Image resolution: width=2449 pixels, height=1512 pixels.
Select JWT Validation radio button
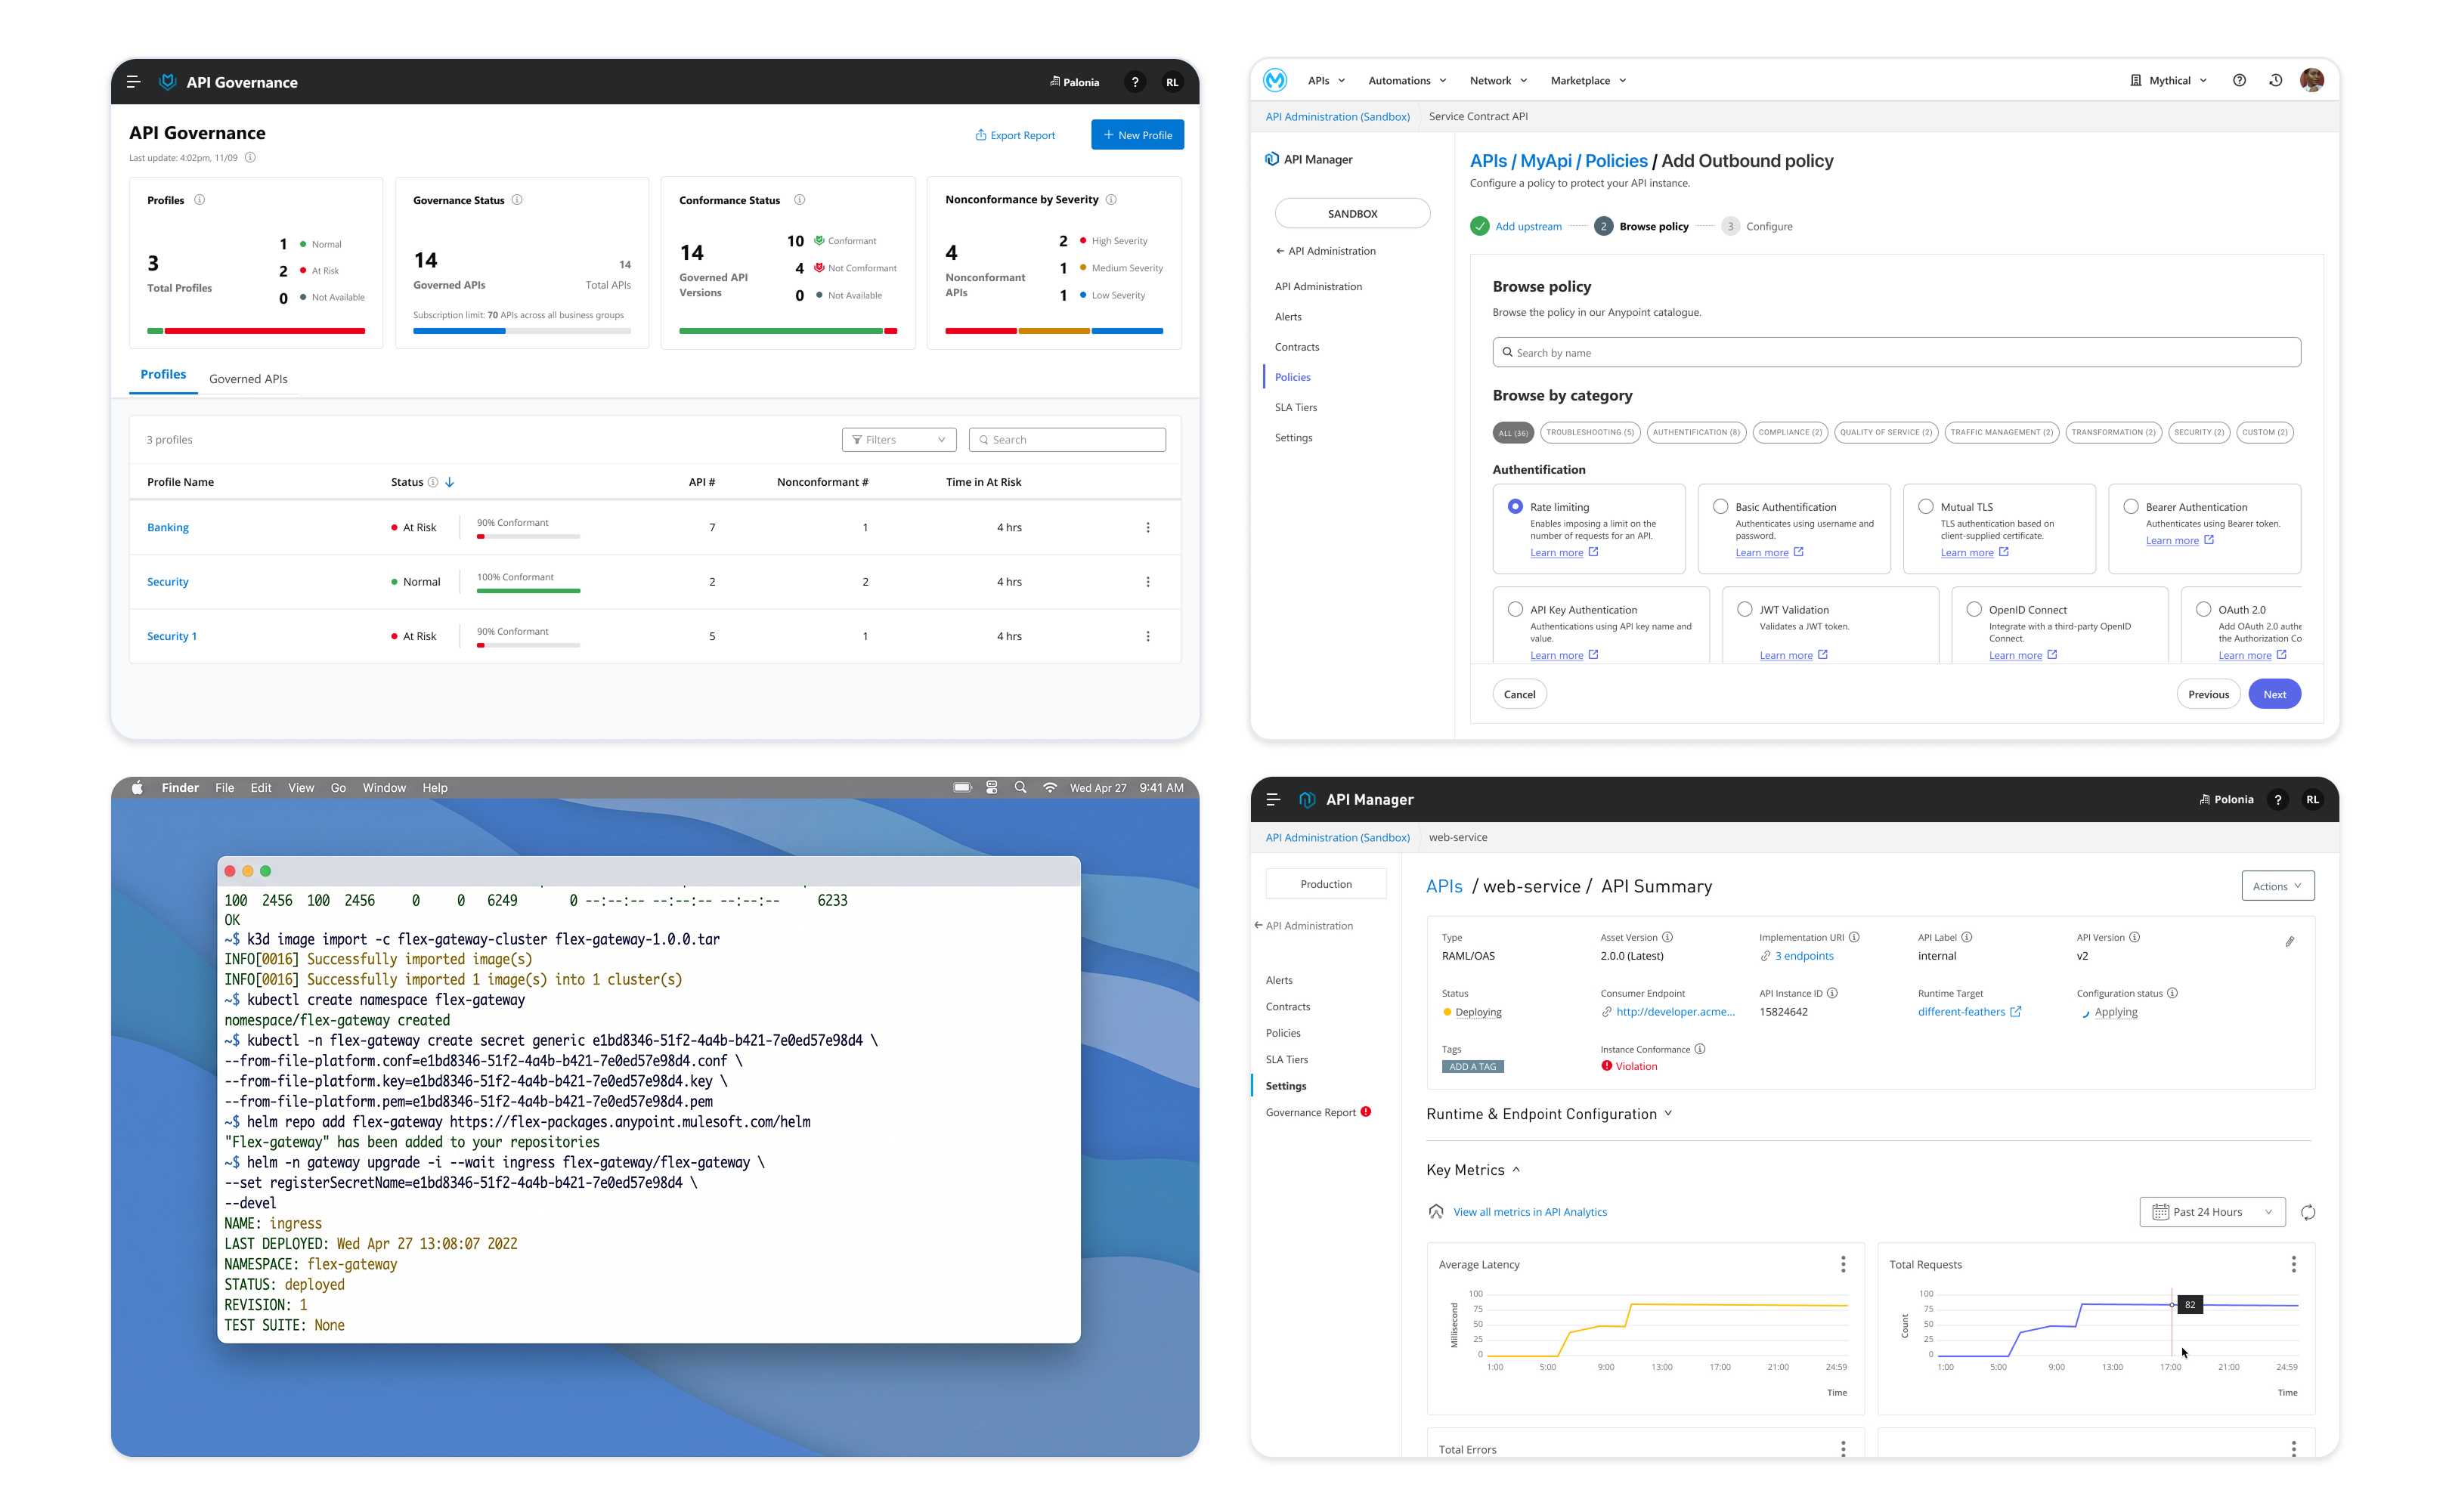(1744, 609)
